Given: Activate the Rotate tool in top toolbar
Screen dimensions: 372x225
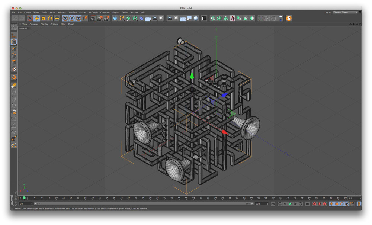Looking at the screenshot, I should [x=50, y=18].
